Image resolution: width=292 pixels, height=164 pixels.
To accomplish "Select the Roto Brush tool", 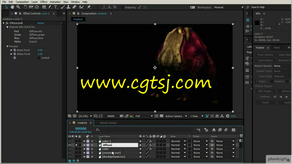I will (x=81, y=7).
